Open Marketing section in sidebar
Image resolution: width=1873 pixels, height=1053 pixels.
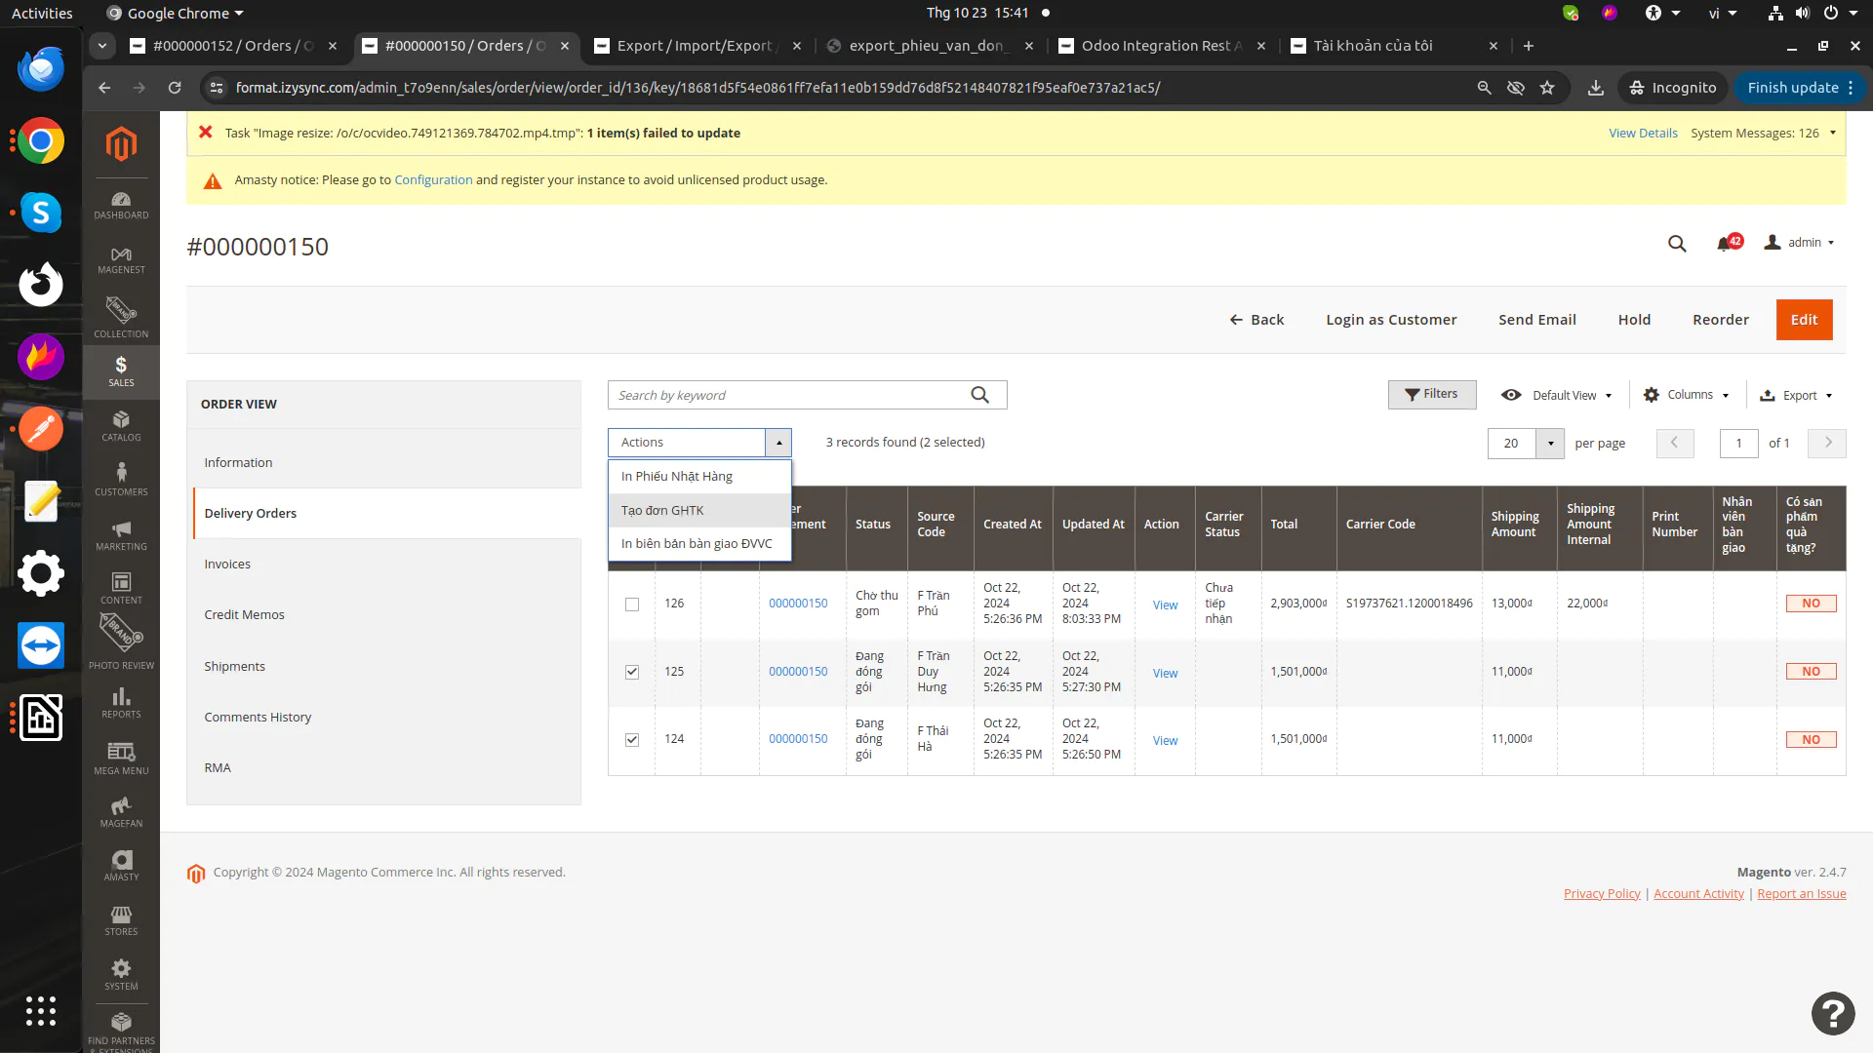(121, 534)
